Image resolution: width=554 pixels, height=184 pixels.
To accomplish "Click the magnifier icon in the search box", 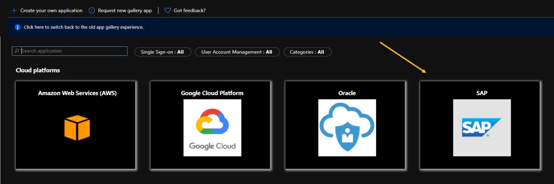I will (17, 51).
